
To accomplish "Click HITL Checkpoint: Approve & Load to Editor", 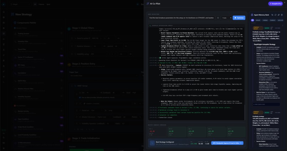I will coord(227,143).
